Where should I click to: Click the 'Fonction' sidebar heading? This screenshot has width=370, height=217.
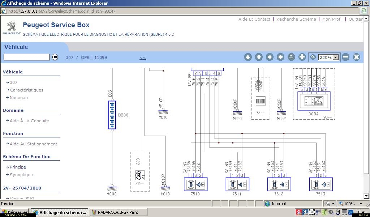pyautogui.click(x=13, y=133)
